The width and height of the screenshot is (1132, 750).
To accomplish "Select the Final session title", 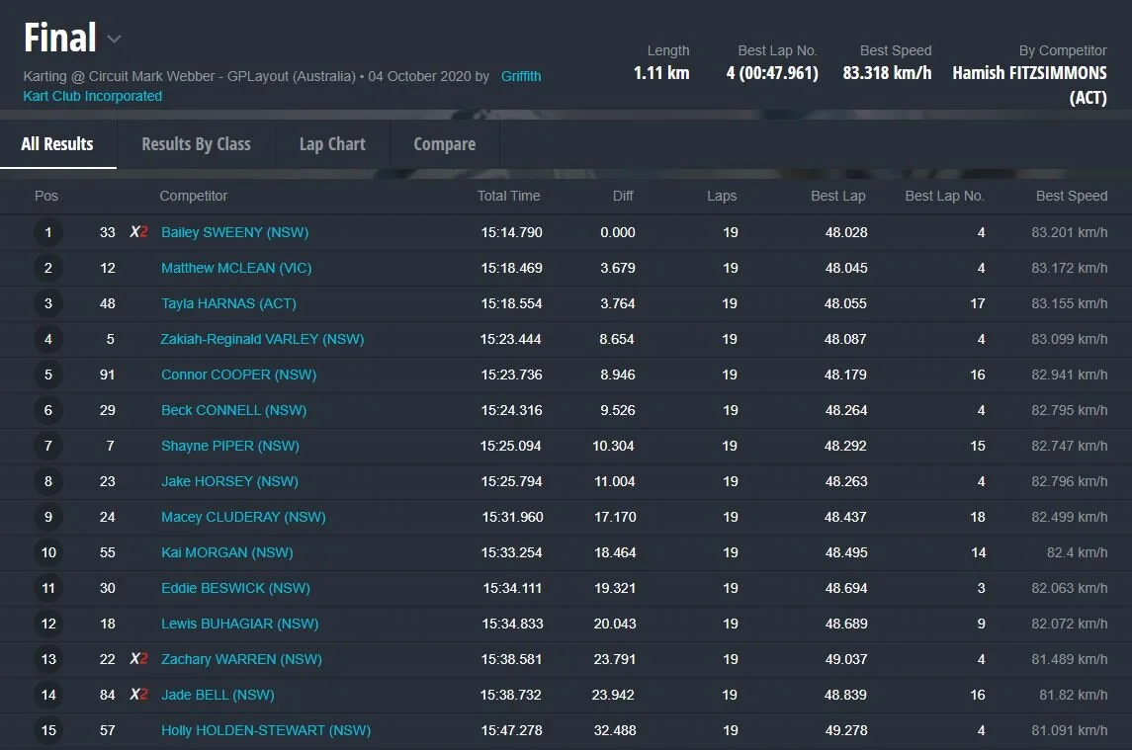I will click(60, 38).
